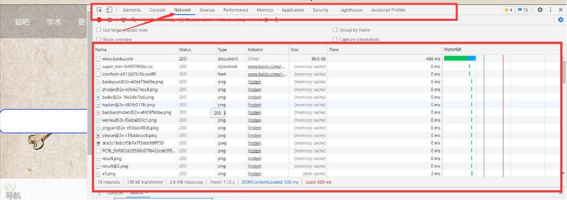Select the www.baidu.com request row
Viewport: 567px width, 200px height.
pyautogui.click(x=118, y=59)
